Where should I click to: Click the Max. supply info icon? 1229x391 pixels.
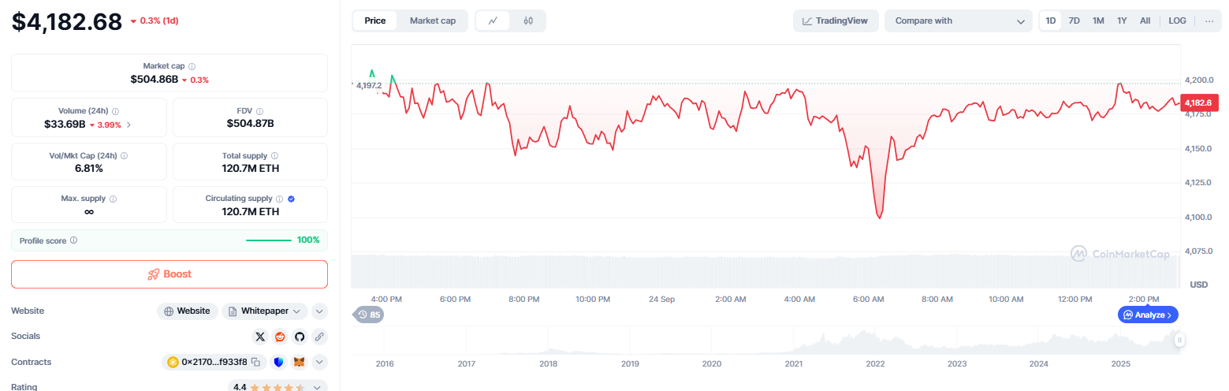(x=114, y=199)
